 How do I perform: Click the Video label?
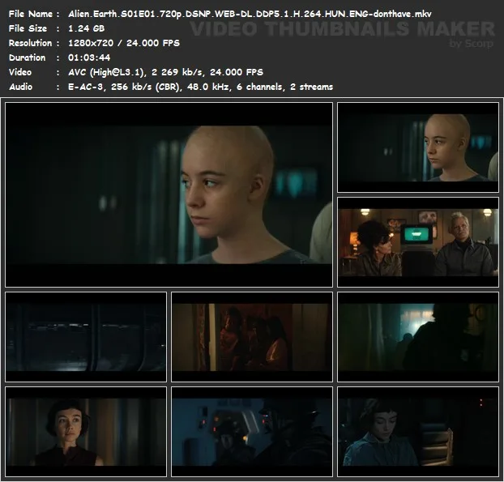[20, 72]
